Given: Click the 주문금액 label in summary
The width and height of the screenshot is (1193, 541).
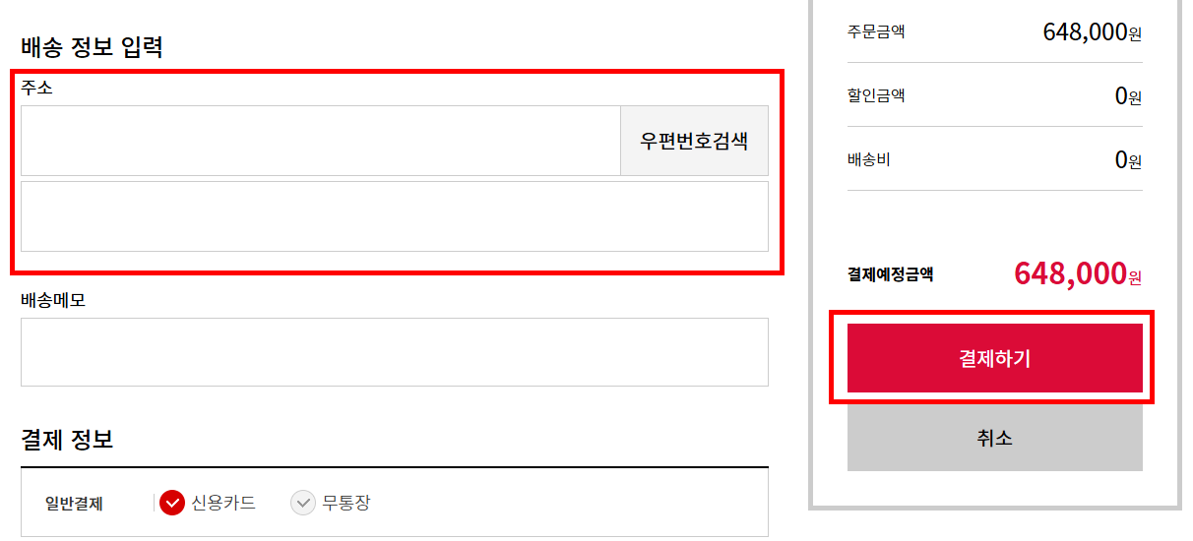Looking at the screenshot, I should tap(876, 31).
